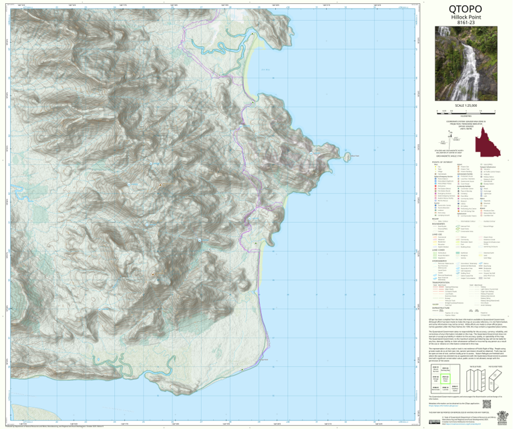Click the "Hillock Point" sheet name
513x429 pixels.
pos(466,17)
